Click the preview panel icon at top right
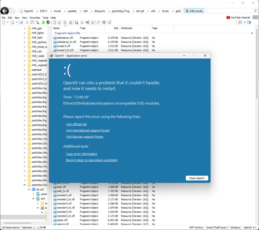This screenshot has width=259, height=230. pos(249,22)
